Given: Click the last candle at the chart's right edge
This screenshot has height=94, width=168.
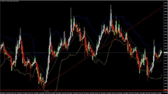Looking at the screenshot, I should tap(162, 52).
